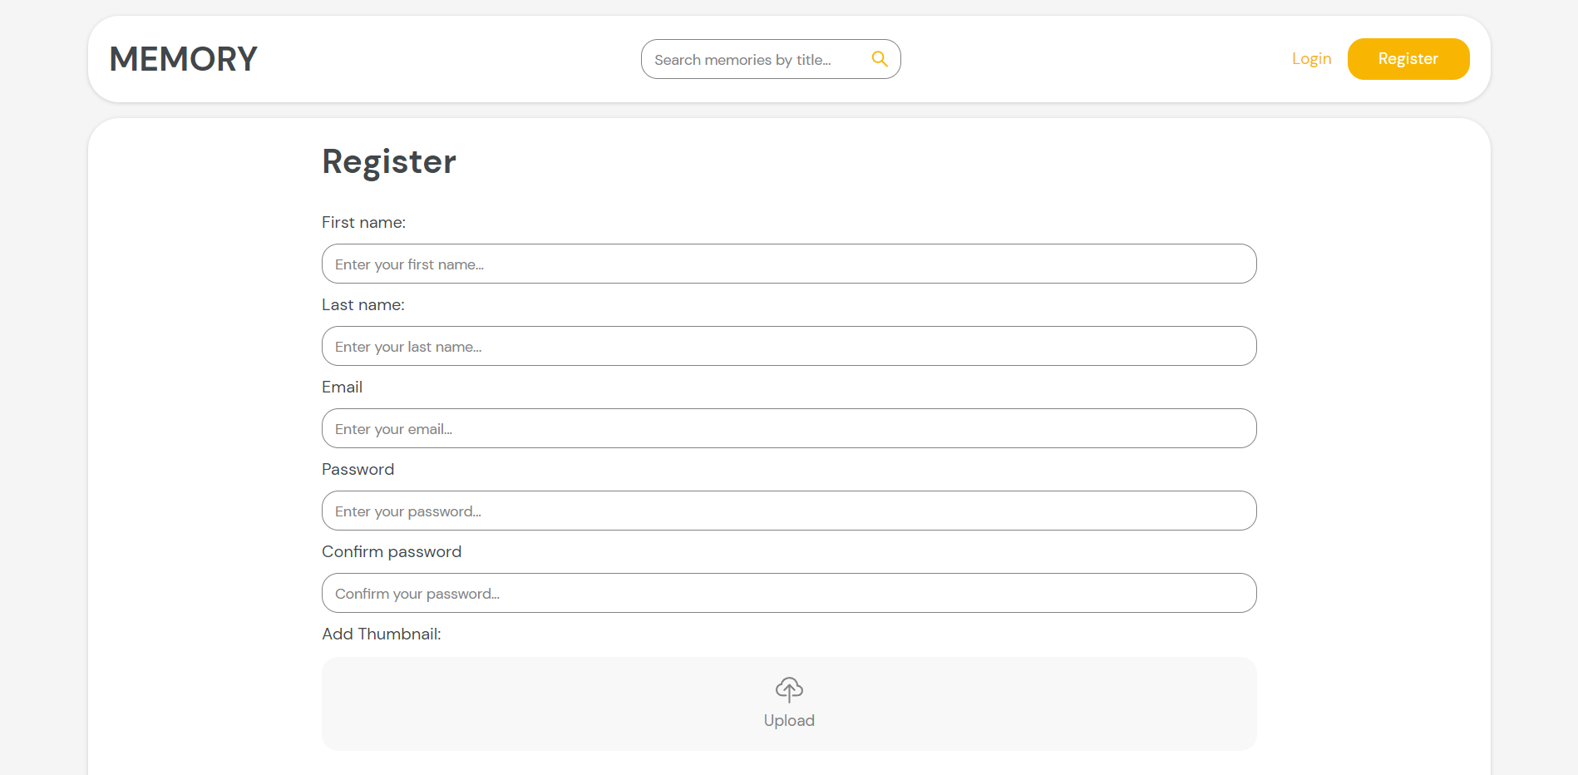Viewport: 1578px width, 775px height.
Task: Click the Add Thumbnail label
Action: [381, 634]
